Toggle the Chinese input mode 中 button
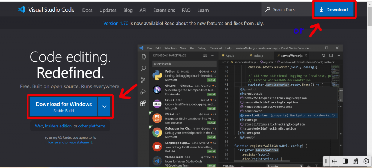372x168 pixels. (x=335, y=161)
